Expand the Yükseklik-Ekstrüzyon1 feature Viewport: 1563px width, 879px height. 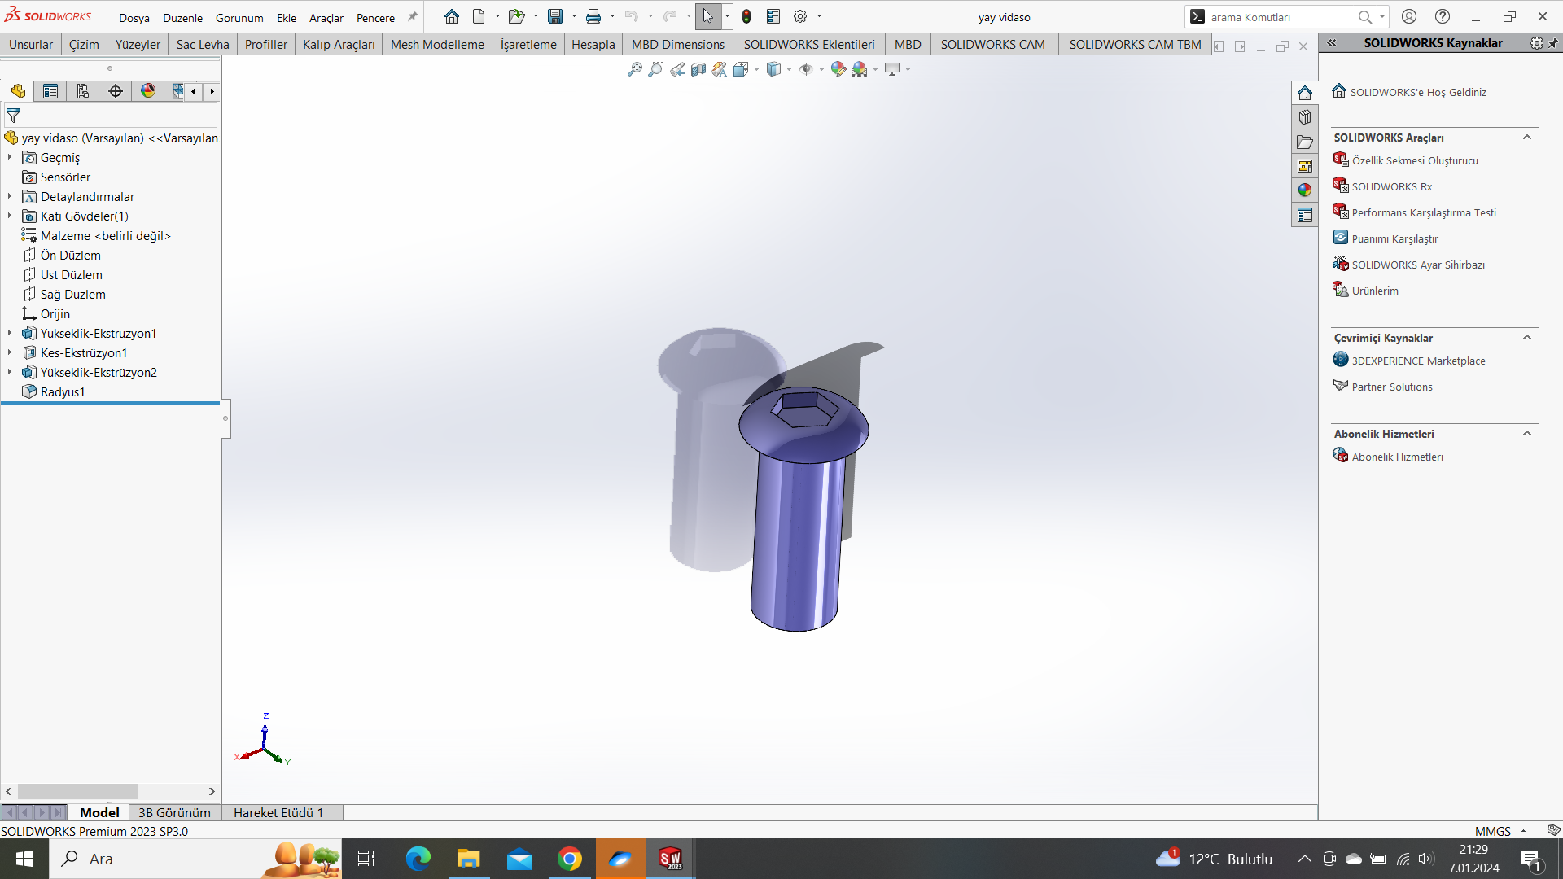[10, 333]
